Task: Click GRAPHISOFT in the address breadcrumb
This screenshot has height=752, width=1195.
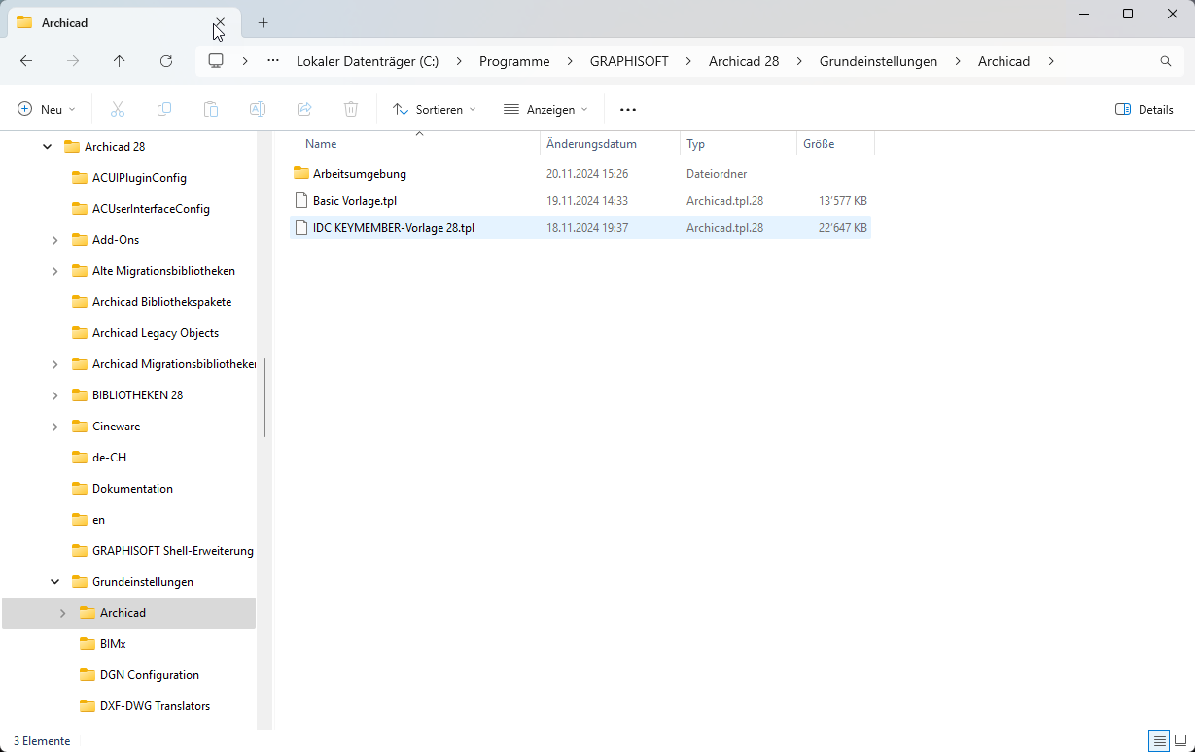Action: click(629, 61)
